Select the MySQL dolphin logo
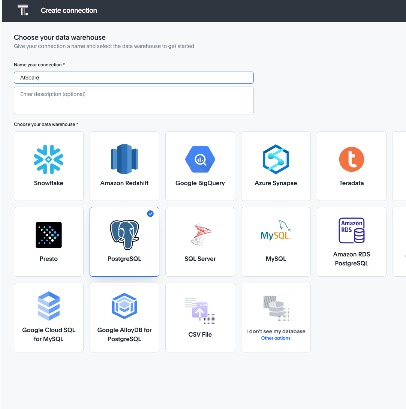This screenshot has width=406, height=409. pyautogui.click(x=276, y=230)
